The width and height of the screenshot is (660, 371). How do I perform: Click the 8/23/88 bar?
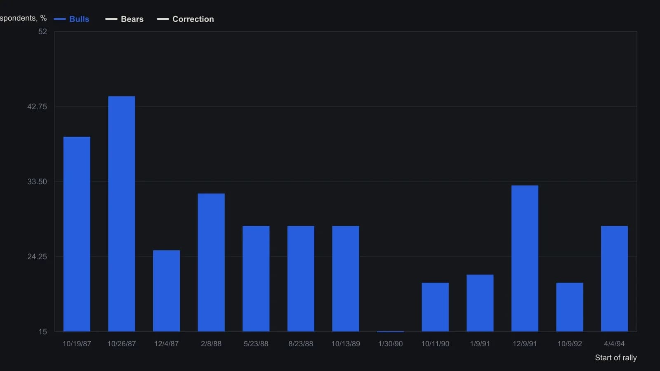[301, 279]
